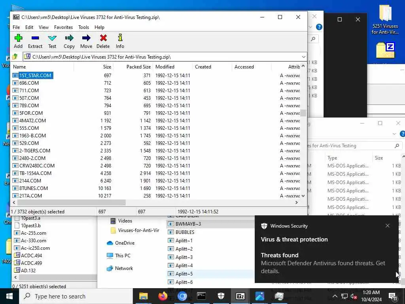The height and width of the screenshot is (304, 405).
Task: Open the Favorites menu
Action: [x=63, y=27]
